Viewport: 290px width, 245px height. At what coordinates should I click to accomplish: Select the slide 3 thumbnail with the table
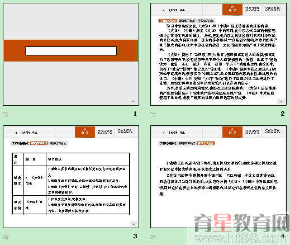(71, 177)
